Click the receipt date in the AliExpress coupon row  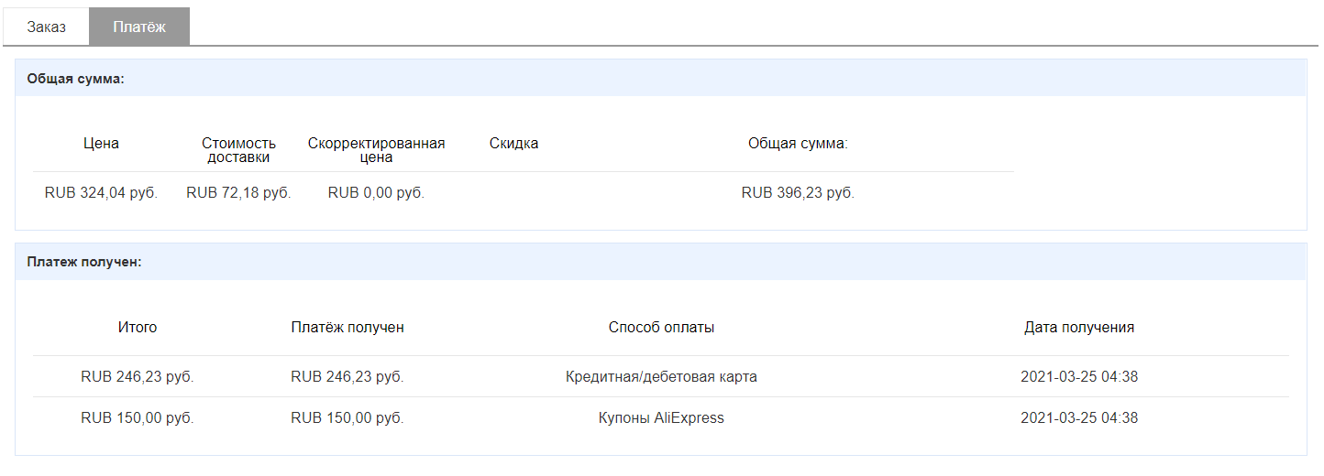(x=1079, y=418)
